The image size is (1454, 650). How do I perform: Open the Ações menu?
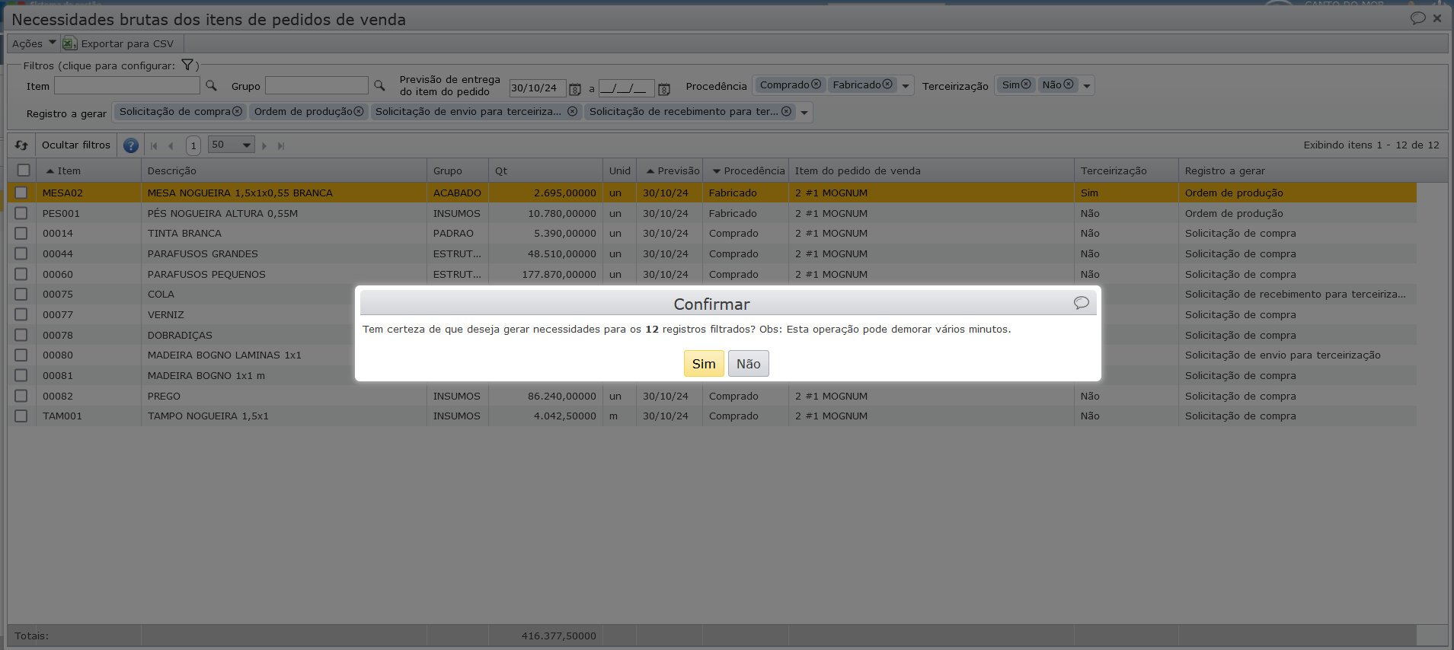pyautogui.click(x=34, y=43)
